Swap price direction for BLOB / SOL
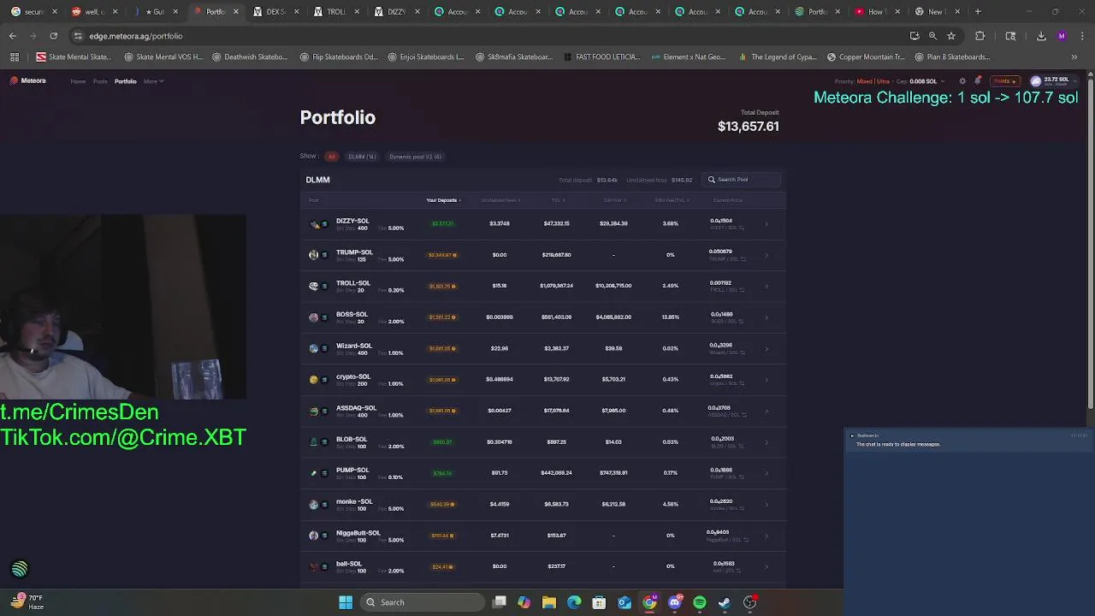 pos(740,446)
